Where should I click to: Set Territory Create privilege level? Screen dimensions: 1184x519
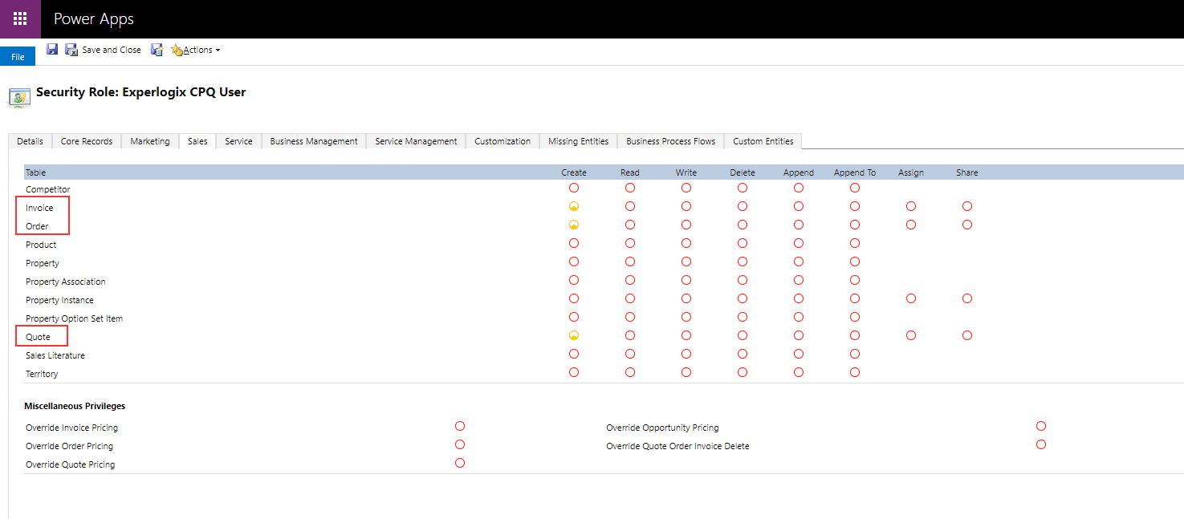[x=574, y=372]
